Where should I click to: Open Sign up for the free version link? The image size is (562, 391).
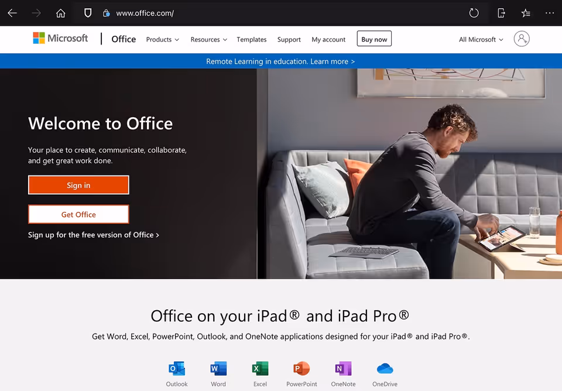click(94, 235)
